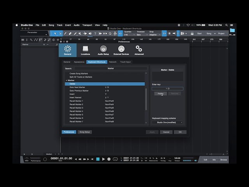Select the Arrow tool in toolbar
The height and width of the screenshot is (187, 249).
point(55,34)
